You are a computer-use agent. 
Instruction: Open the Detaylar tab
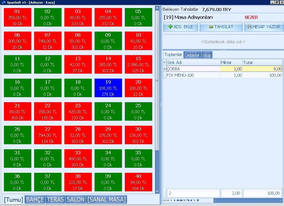coord(192,55)
